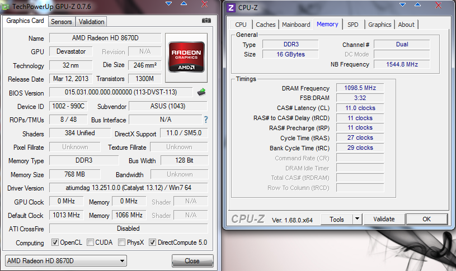
Task: Maximize the CPU-Z window up arrow
Action: [x=417, y=4]
